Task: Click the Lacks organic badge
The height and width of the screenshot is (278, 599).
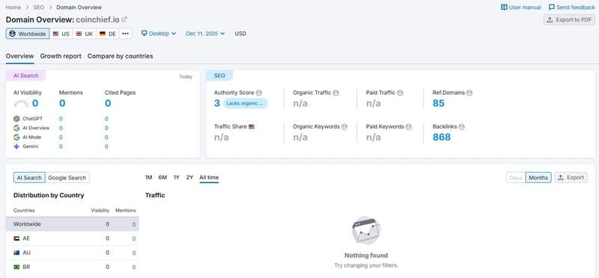Action: 246,103
